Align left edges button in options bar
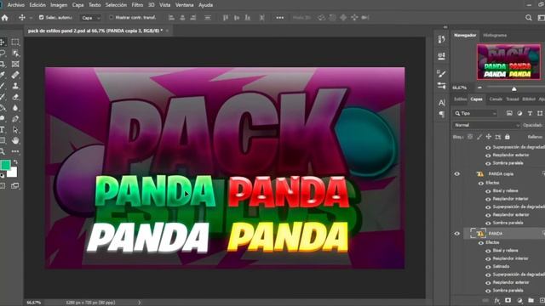This screenshot has width=545, height=306. tap(171, 17)
